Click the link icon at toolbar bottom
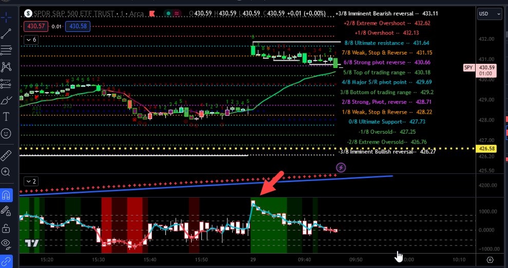This screenshot has height=268, width=508. point(6,261)
